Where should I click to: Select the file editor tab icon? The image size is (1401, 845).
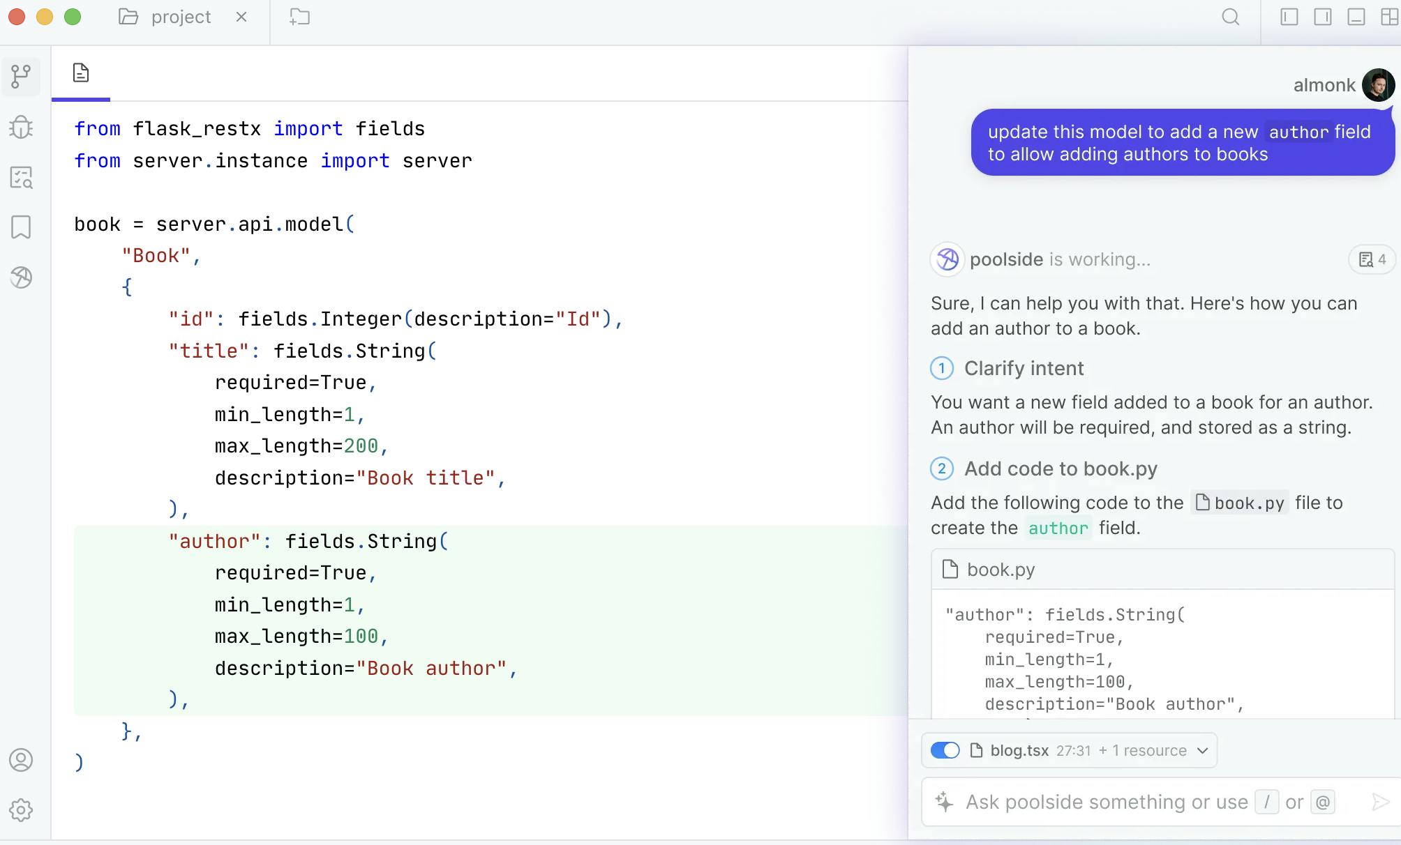click(81, 73)
